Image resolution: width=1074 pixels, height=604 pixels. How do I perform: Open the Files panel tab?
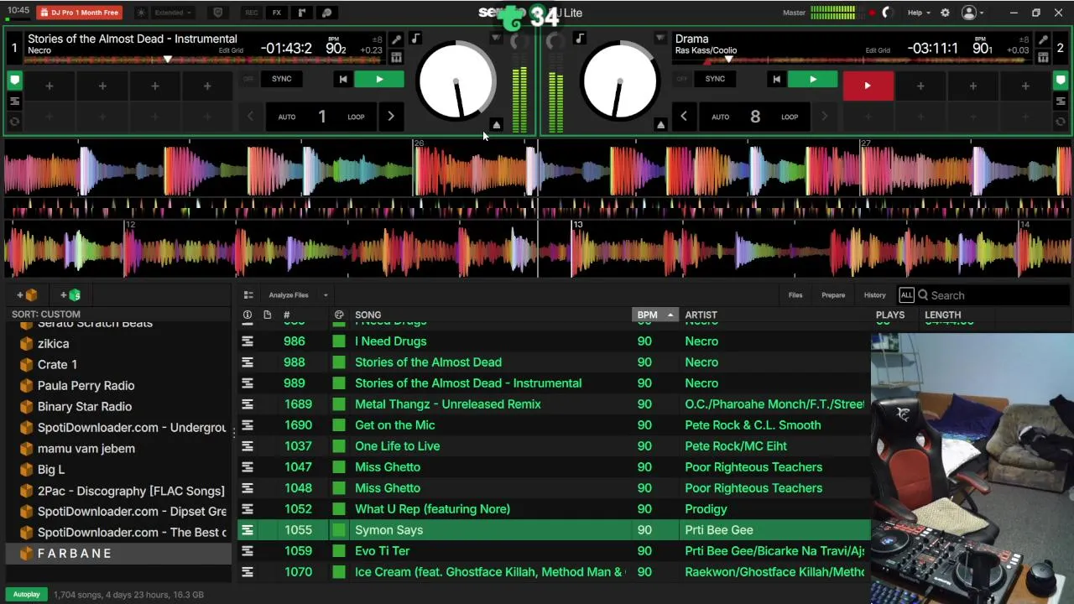coord(795,295)
